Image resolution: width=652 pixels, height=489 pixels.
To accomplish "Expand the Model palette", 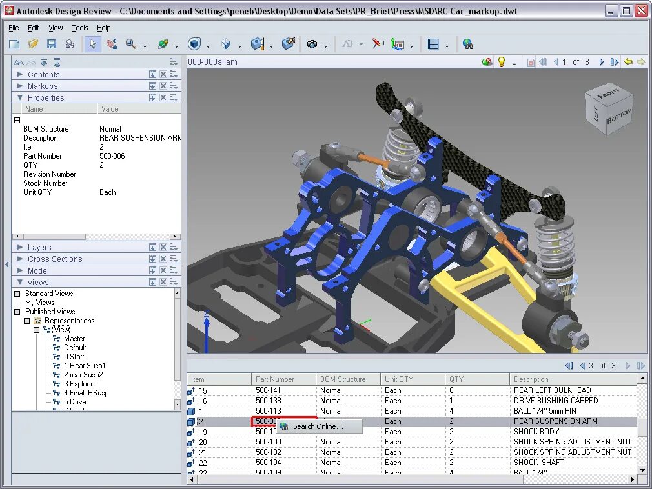I will 19,270.
